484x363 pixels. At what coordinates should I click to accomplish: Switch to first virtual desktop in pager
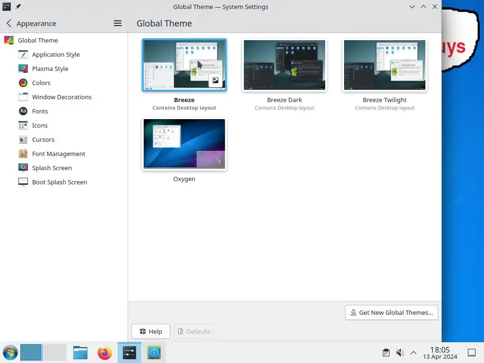(31, 353)
